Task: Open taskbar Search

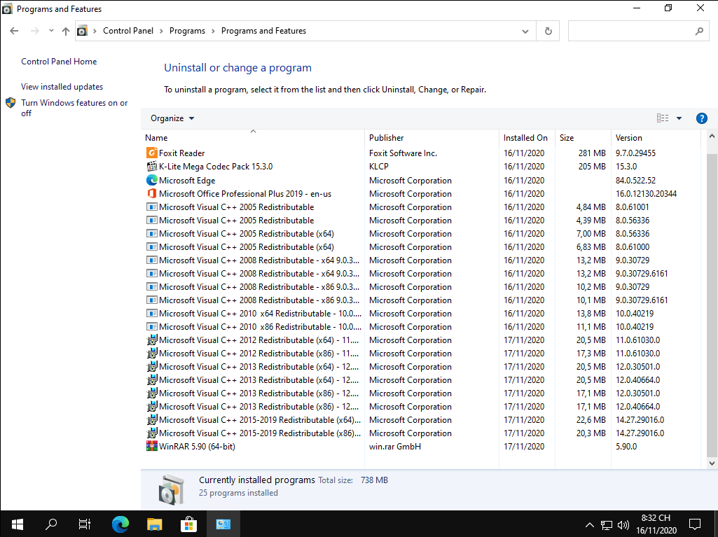Action: click(51, 524)
